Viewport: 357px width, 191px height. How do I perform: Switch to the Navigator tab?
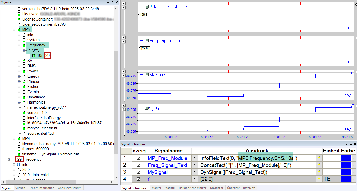click(x=217, y=188)
